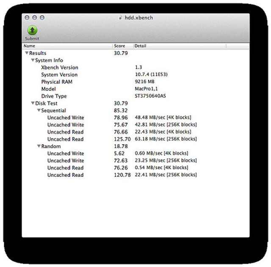Close the hdd.xbench window
271x267 pixels.
(27, 18)
